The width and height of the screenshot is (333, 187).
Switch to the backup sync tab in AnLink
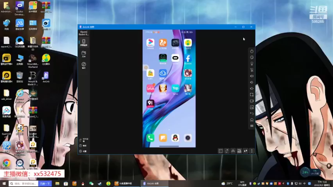84,66
